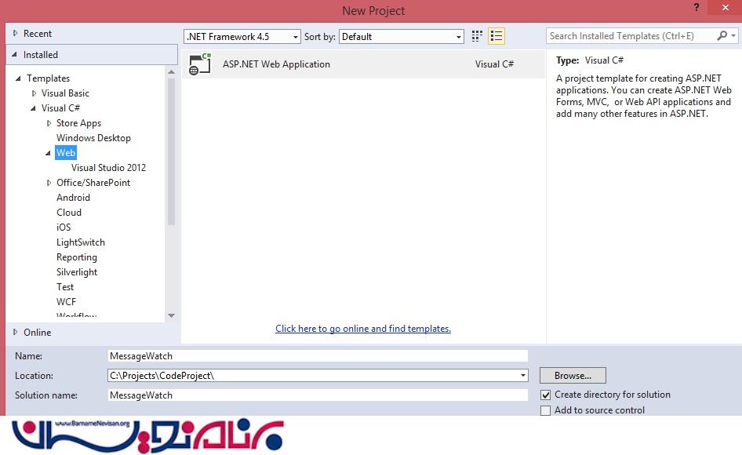The height and width of the screenshot is (455, 742).
Task: Select the Web template category
Action: click(x=66, y=152)
